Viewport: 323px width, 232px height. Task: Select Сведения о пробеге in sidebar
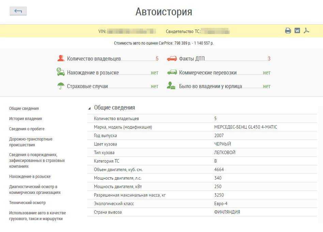(27, 129)
